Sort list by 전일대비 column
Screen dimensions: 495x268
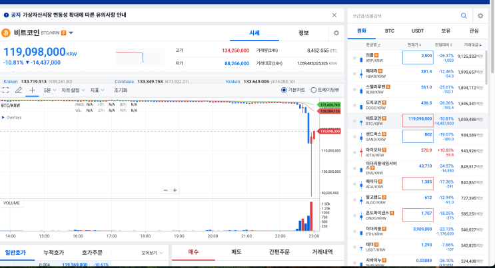[444, 45]
